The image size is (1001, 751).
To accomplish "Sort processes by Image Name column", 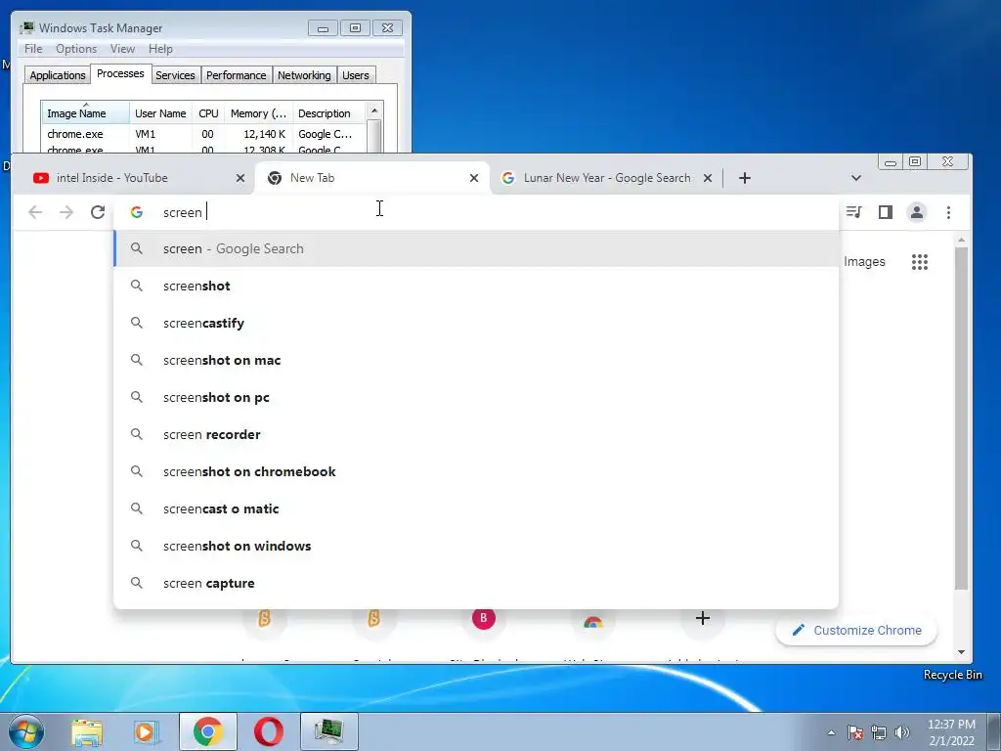I will click(86, 113).
